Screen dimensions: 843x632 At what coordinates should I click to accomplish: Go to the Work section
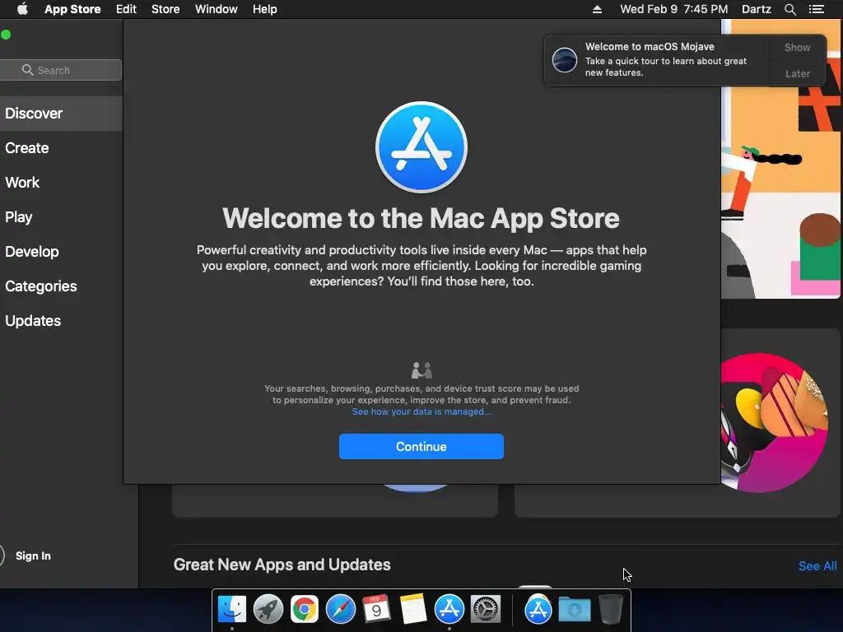[x=61, y=182]
